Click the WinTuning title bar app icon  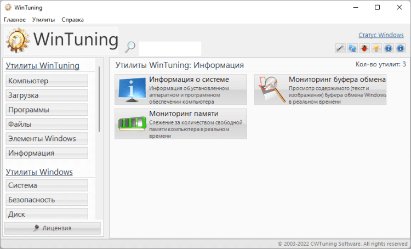click(x=8, y=7)
